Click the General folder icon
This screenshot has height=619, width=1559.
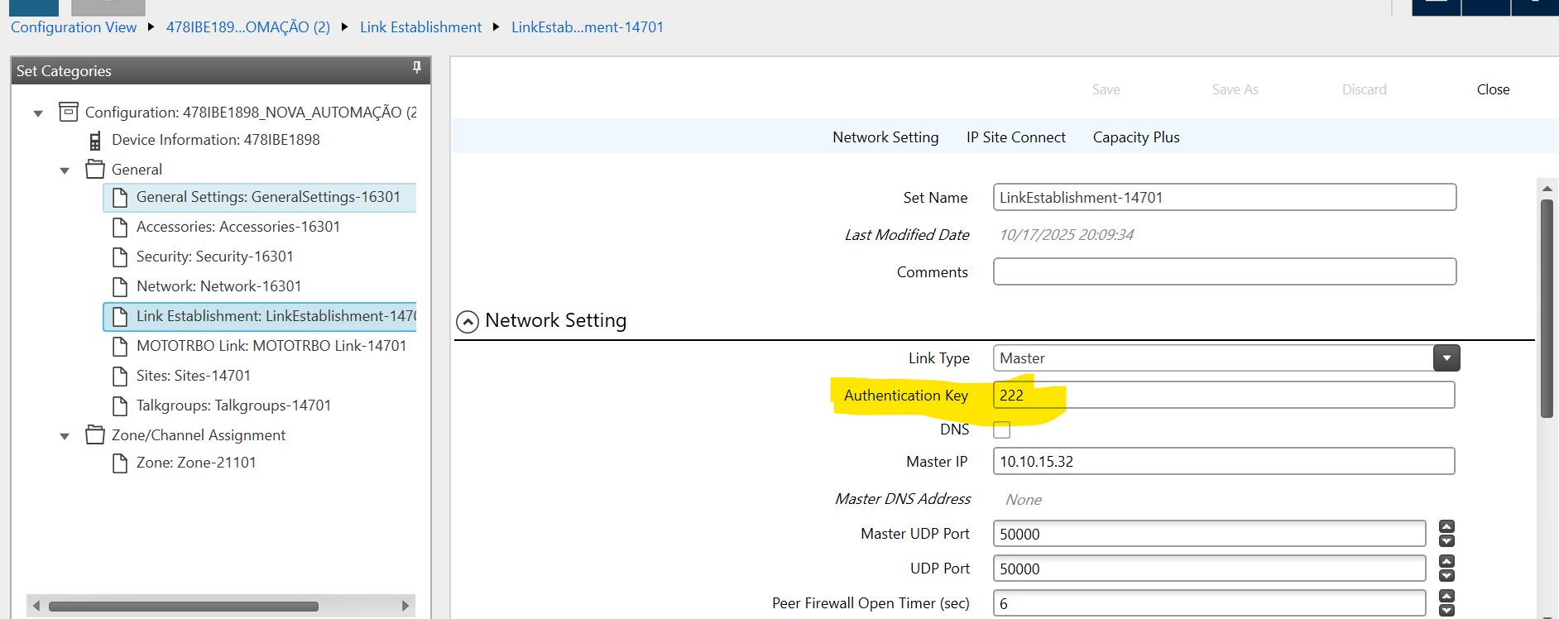95,169
